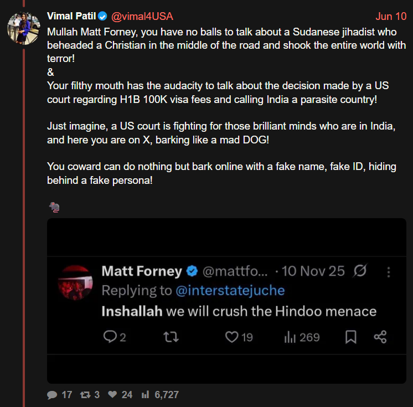The image size is (413, 407).
Task: Open the three-dot menu in the embedded tweet
Action: pyautogui.click(x=389, y=272)
